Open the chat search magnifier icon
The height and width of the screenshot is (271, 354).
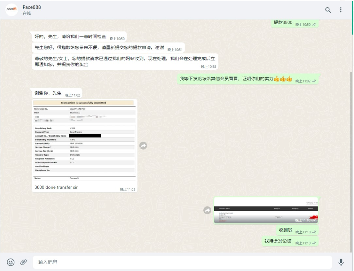pyautogui.click(x=328, y=10)
